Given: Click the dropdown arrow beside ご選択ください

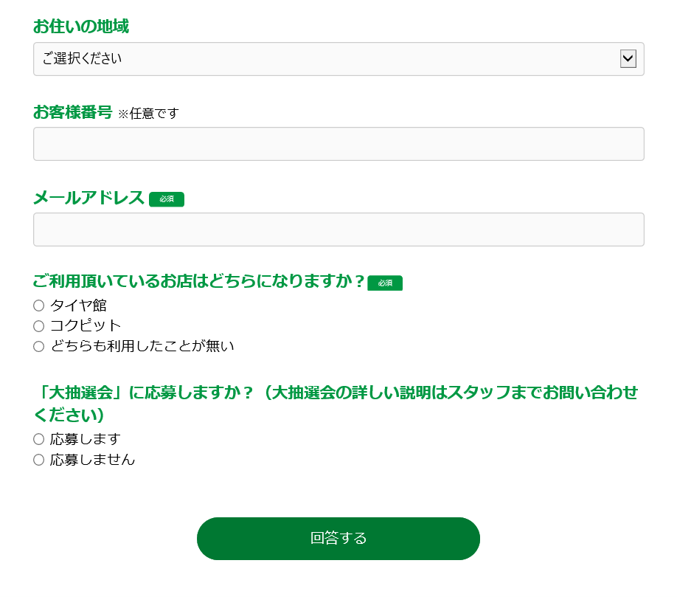Looking at the screenshot, I should click(x=628, y=59).
